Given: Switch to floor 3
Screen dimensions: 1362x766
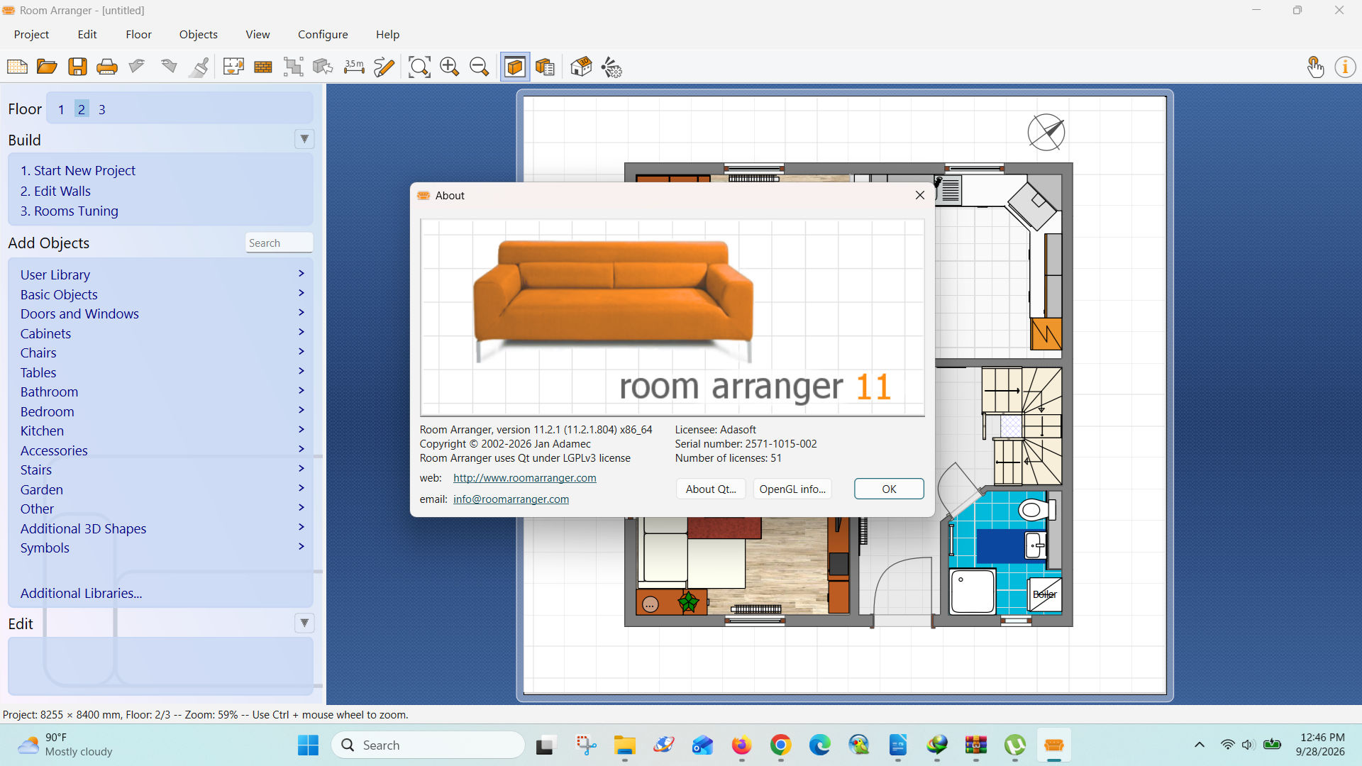Looking at the screenshot, I should [x=101, y=109].
